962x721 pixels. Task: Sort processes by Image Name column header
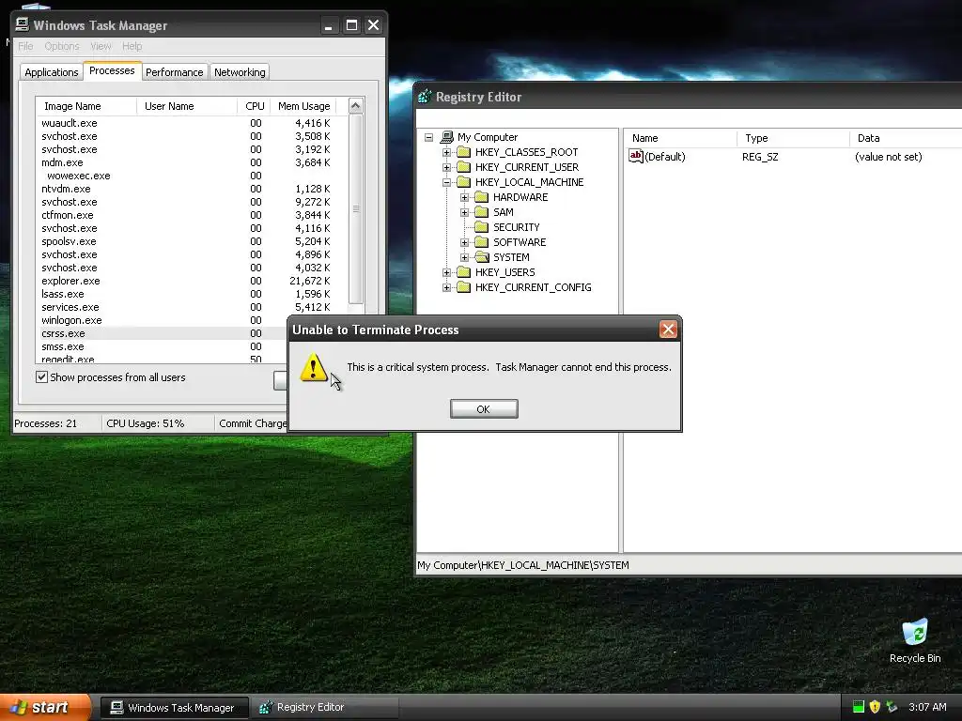point(85,106)
